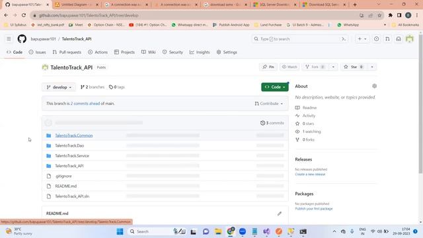Open the TalentoTrack.Dao folder

pos(69,145)
